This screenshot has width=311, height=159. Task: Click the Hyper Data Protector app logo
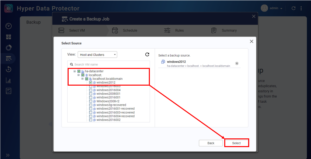tap(8, 8)
